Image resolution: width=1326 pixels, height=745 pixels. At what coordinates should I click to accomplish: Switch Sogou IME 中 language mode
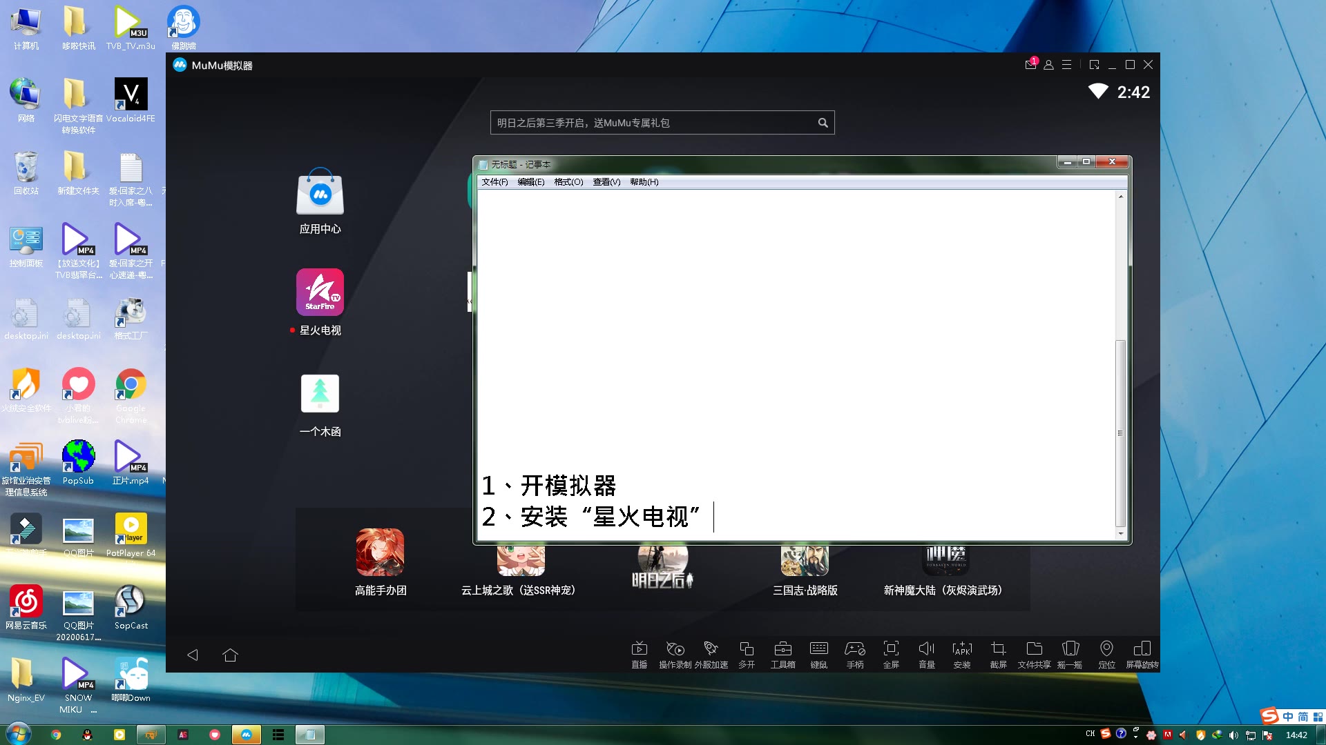click(1288, 717)
